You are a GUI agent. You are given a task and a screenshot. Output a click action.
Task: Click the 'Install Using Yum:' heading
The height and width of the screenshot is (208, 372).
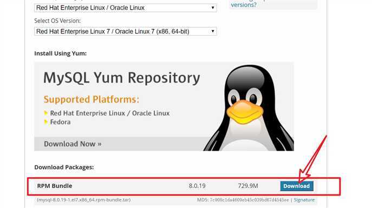click(x=61, y=53)
